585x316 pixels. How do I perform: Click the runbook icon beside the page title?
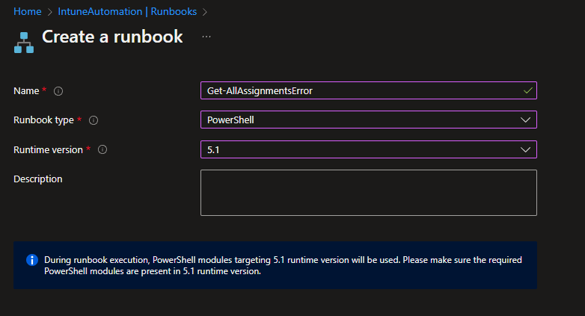(x=24, y=41)
